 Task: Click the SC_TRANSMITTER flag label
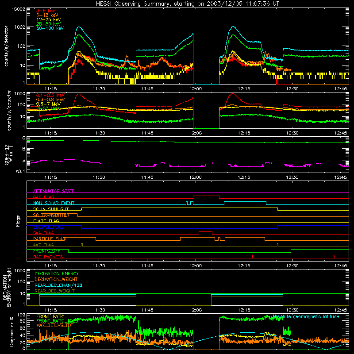pyautogui.click(x=51, y=215)
